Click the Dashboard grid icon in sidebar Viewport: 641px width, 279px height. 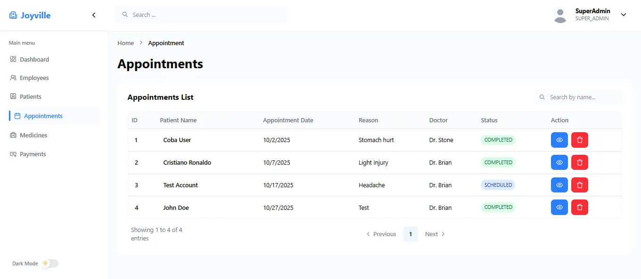(x=13, y=59)
